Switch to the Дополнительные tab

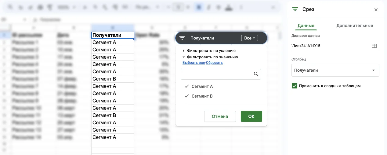click(x=355, y=26)
